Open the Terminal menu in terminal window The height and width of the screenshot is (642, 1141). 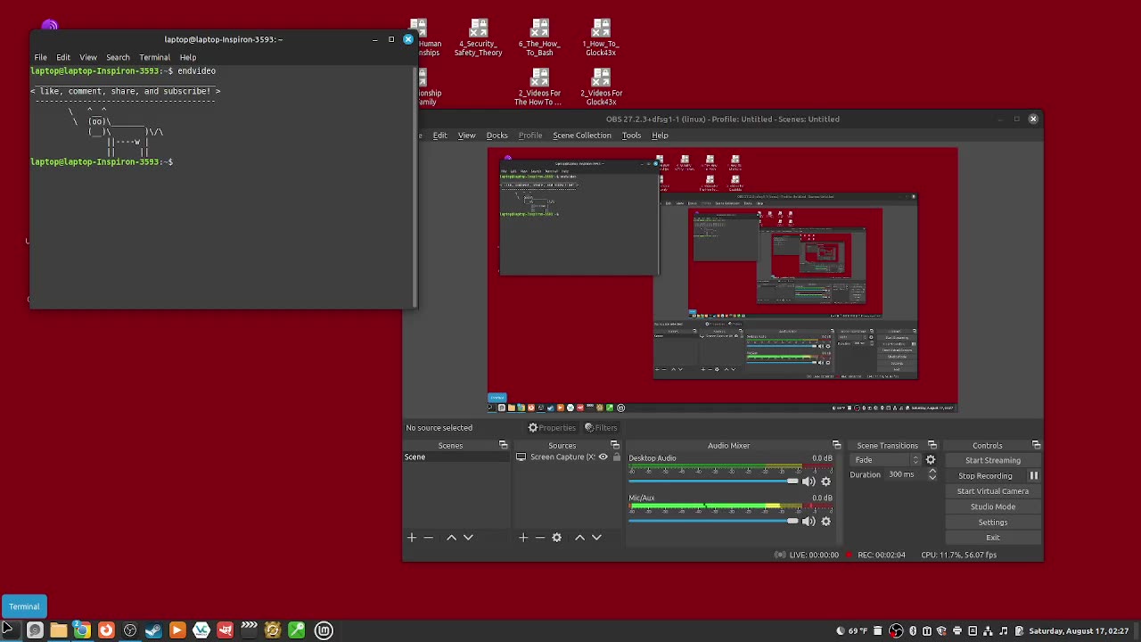(154, 57)
